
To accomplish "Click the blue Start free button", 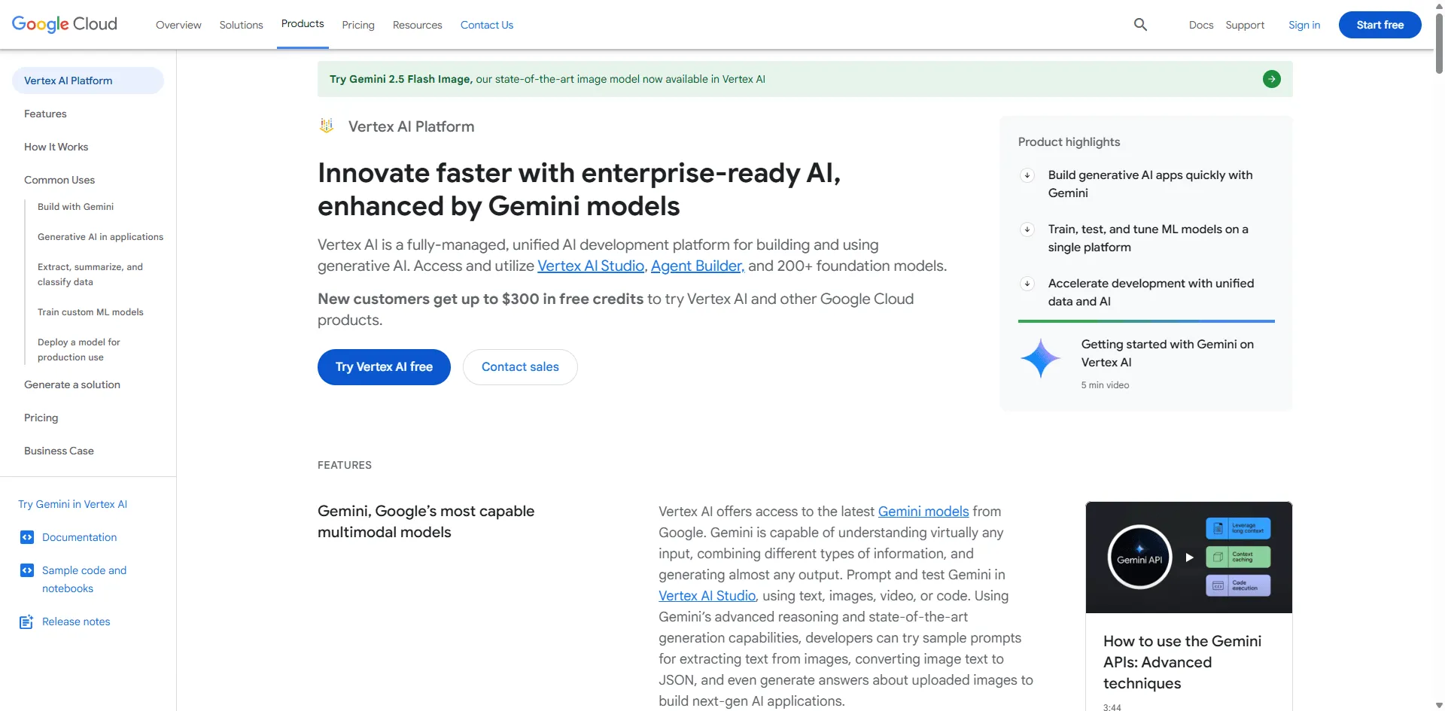I will (1380, 25).
